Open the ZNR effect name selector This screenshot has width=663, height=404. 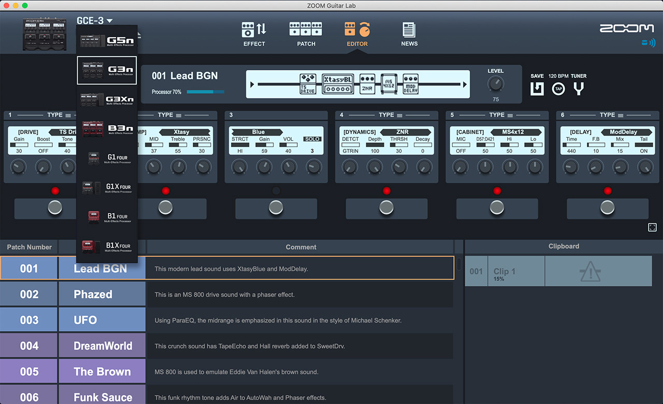pyautogui.click(x=406, y=132)
